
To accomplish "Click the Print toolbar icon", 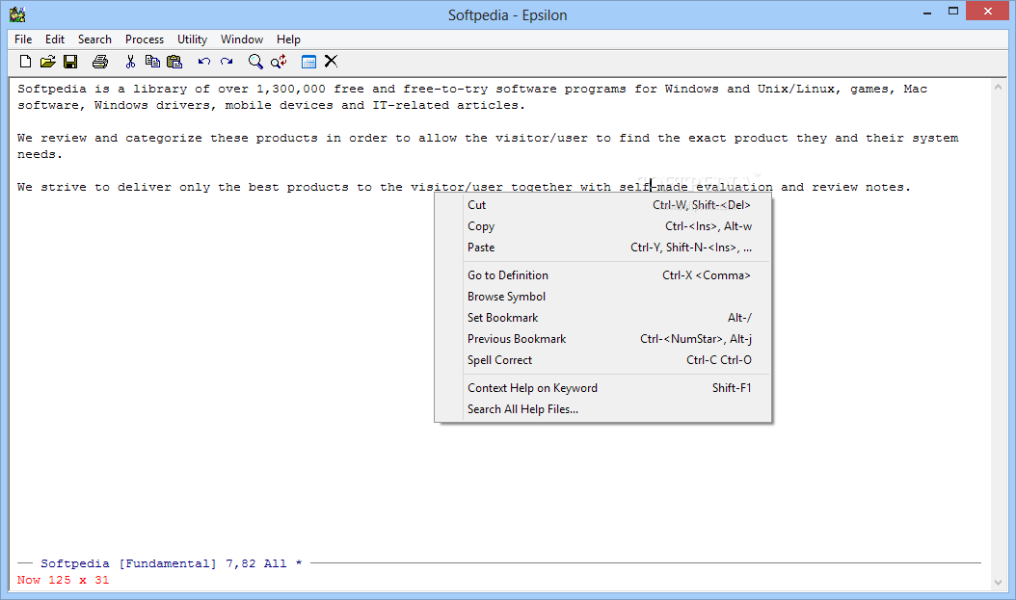I will click(100, 62).
